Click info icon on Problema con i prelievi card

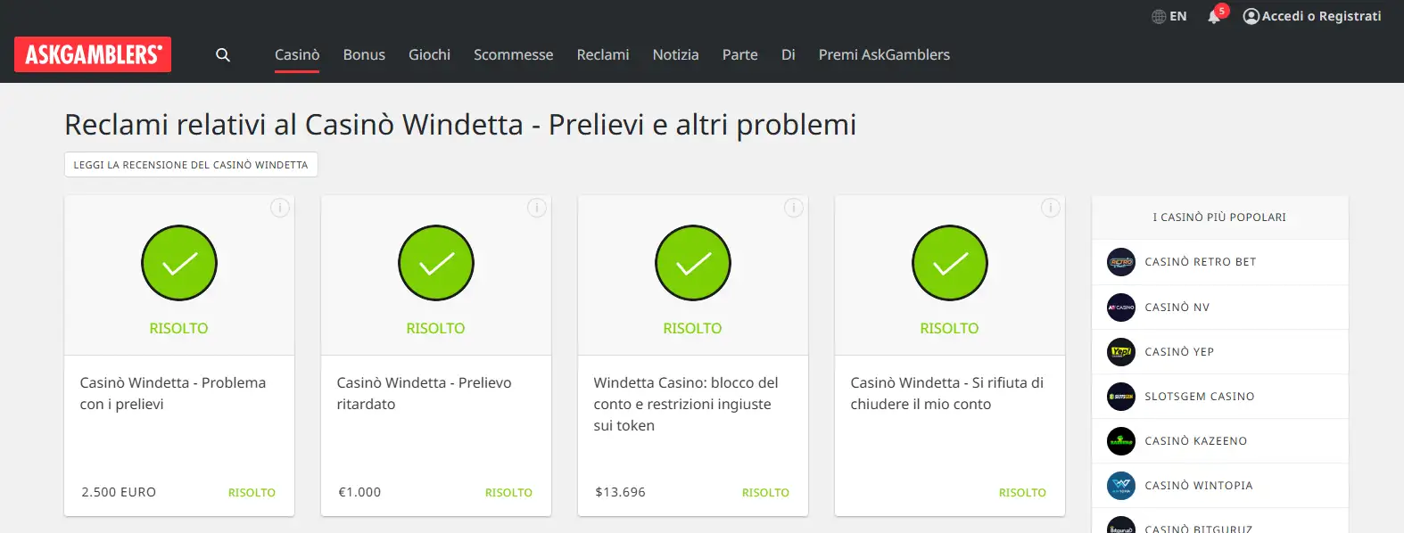[280, 208]
